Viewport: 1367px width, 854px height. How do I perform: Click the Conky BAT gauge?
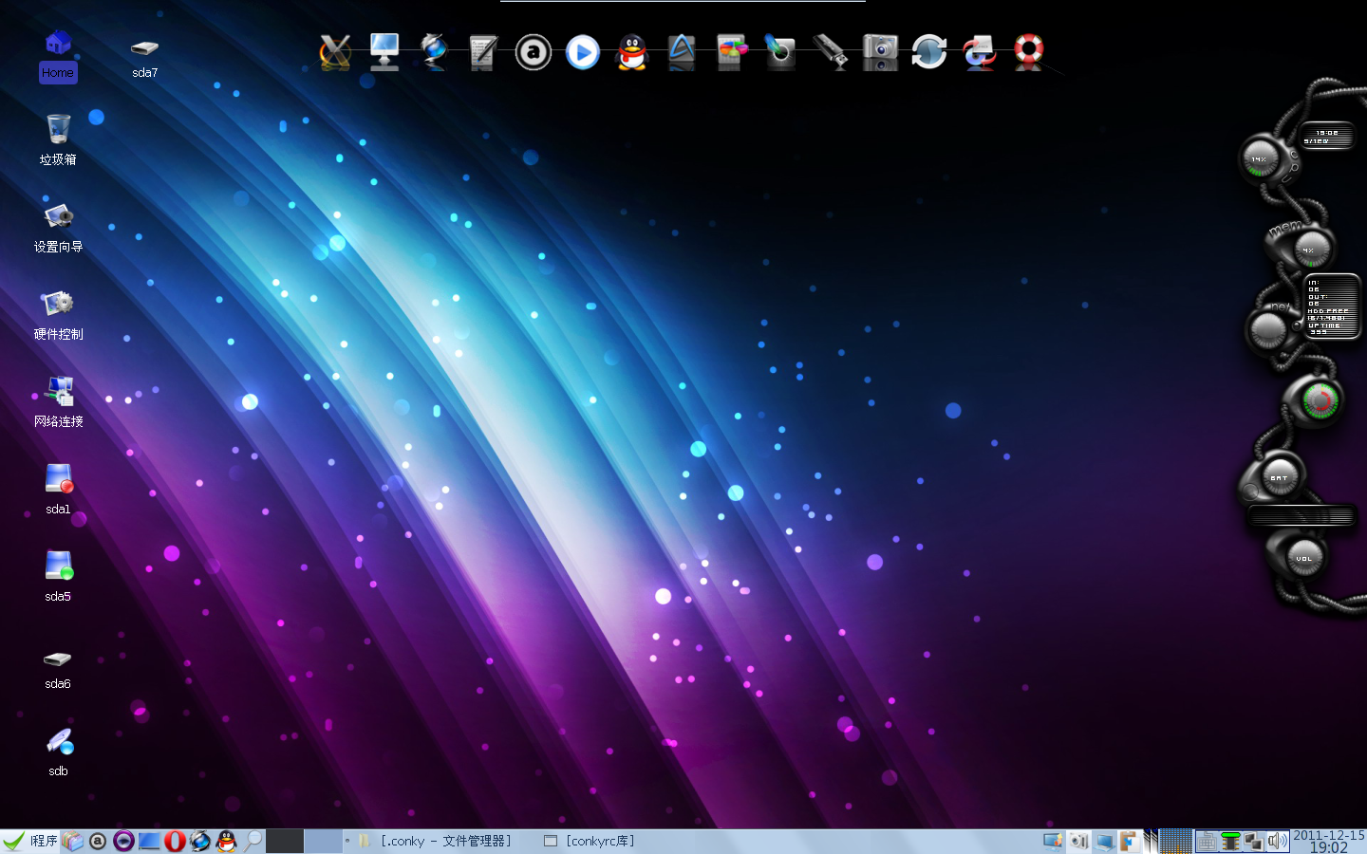pos(1279,478)
